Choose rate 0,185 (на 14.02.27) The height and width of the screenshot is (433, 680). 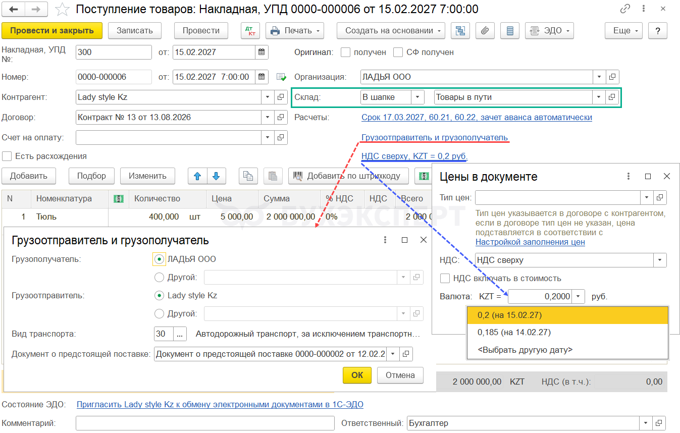point(567,332)
